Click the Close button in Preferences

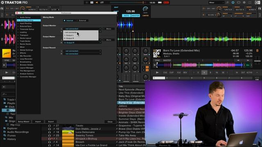click(110, 122)
